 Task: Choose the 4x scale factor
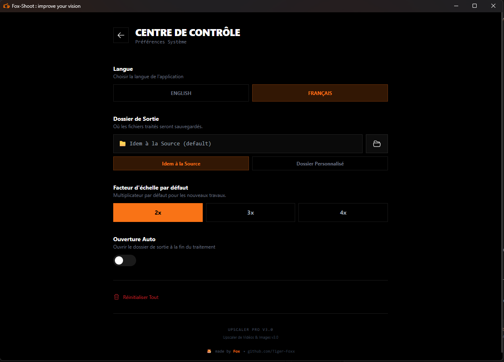click(x=343, y=213)
